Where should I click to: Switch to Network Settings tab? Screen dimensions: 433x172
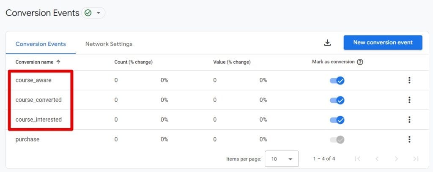click(109, 44)
